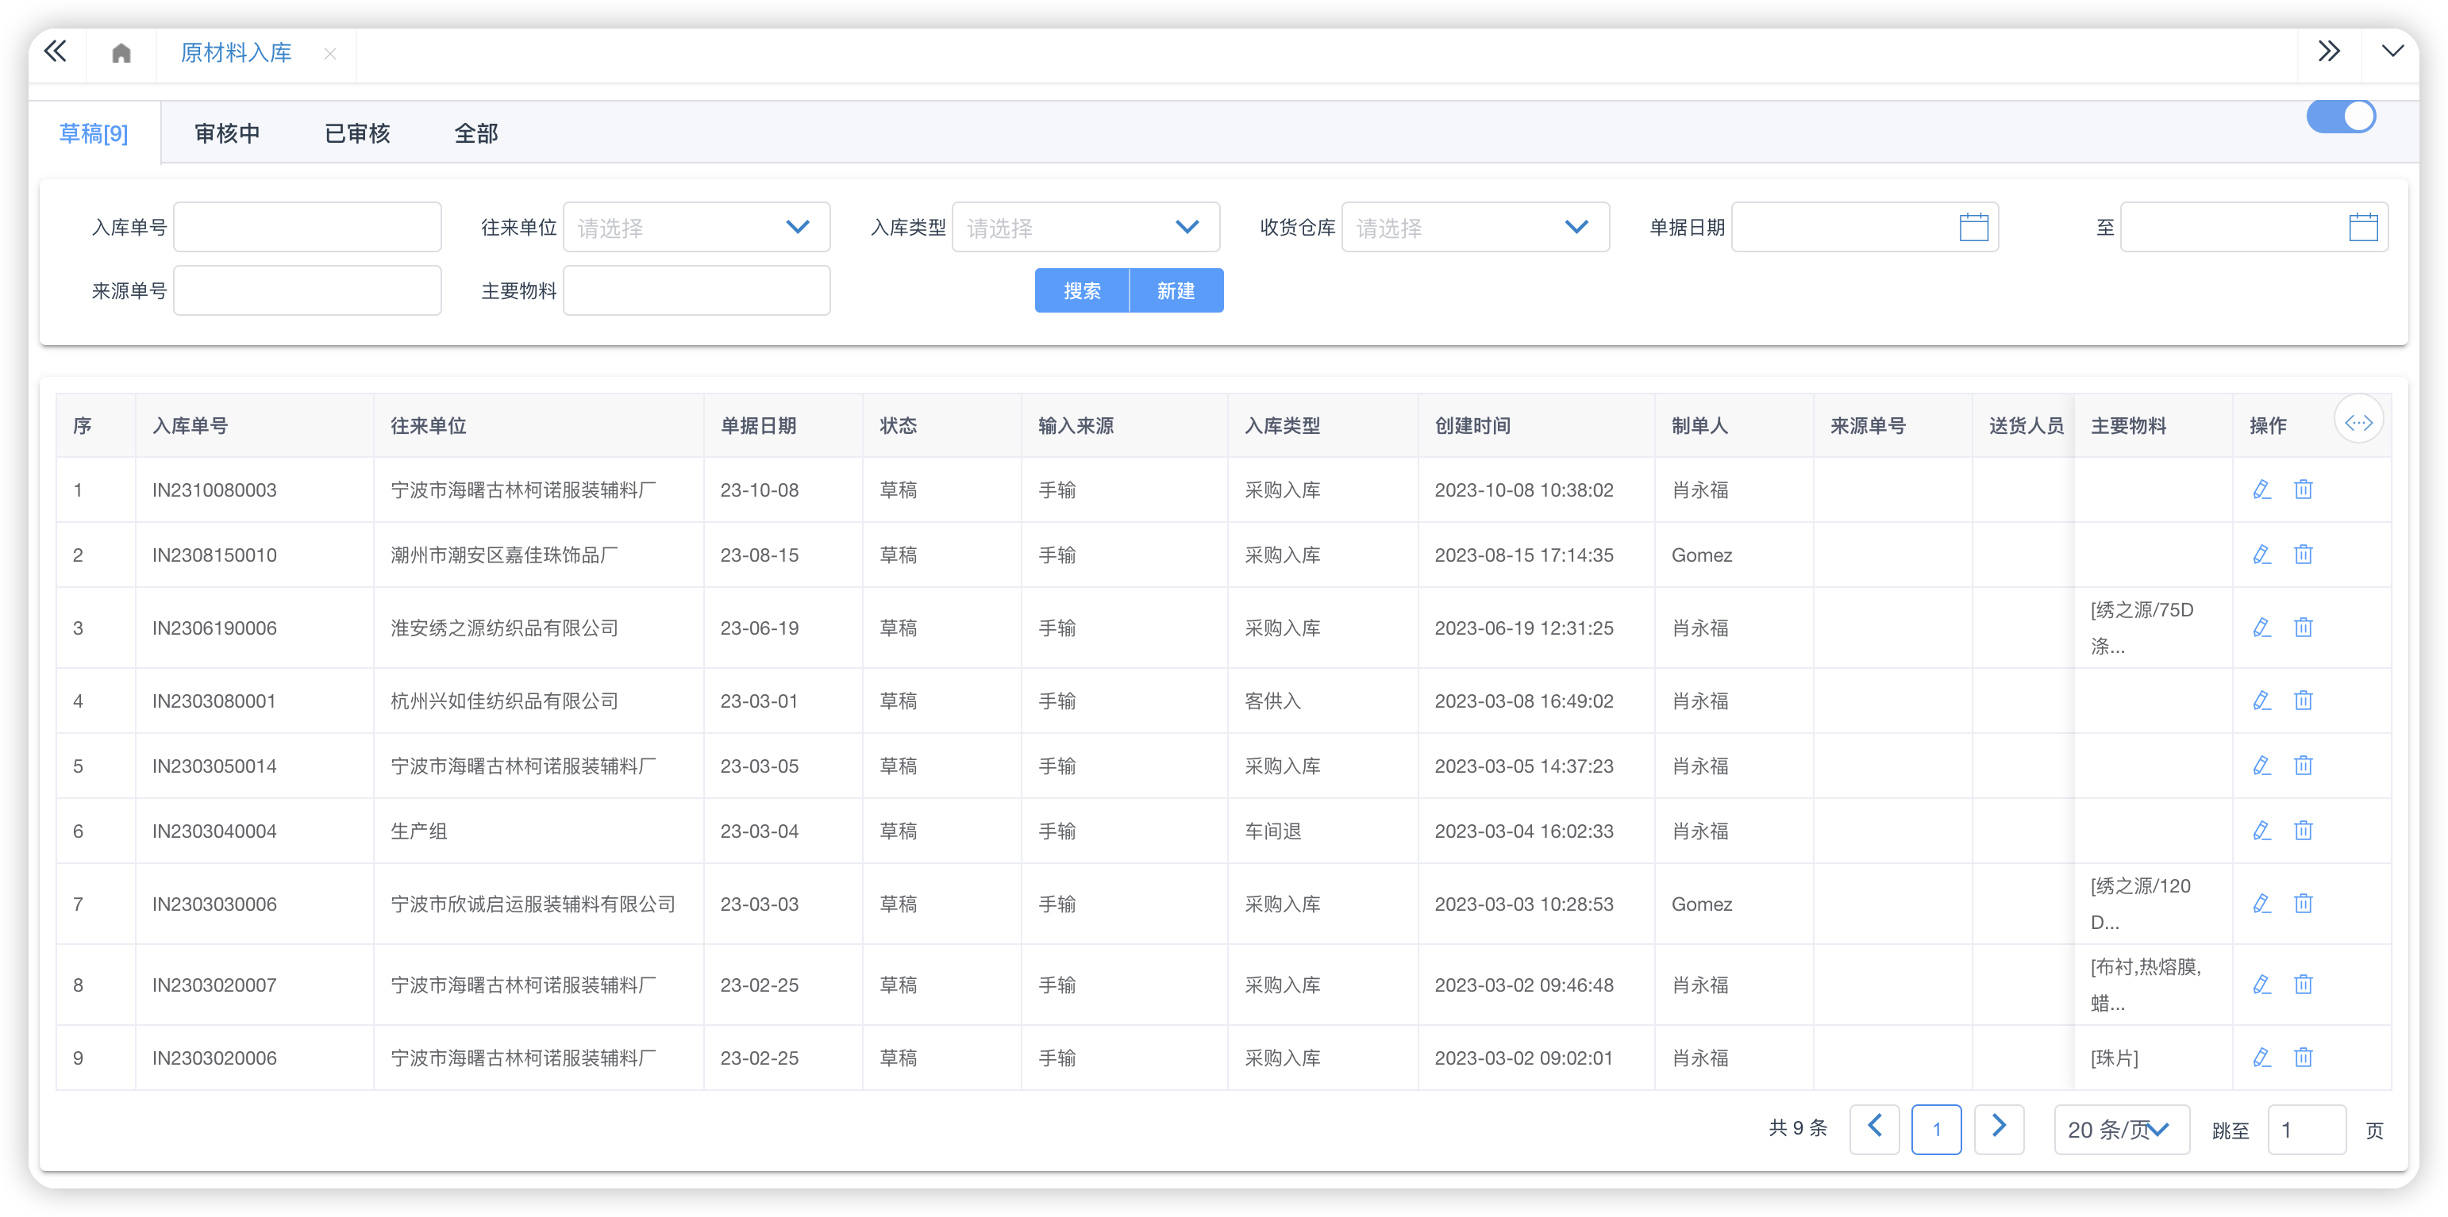Click the home icon tab

(x=121, y=53)
